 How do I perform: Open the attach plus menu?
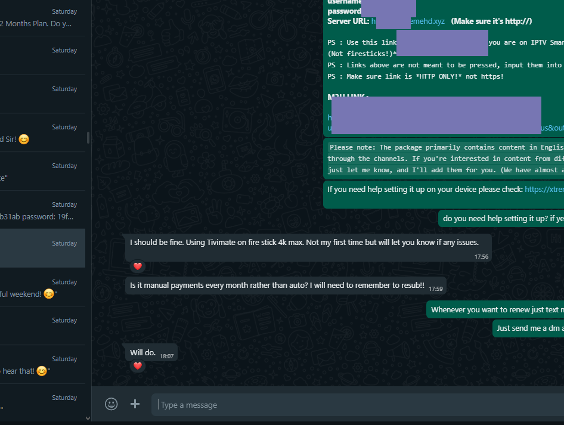(x=135, y=404)
